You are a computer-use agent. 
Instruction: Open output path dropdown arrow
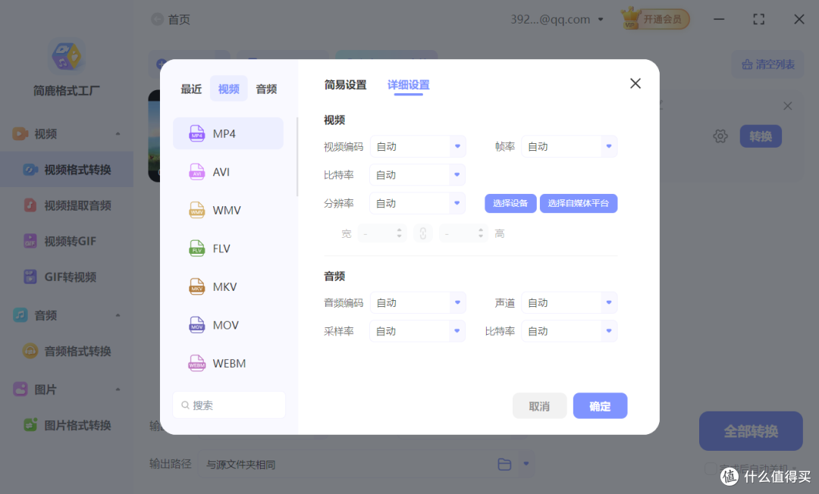[x=526, y=464]
